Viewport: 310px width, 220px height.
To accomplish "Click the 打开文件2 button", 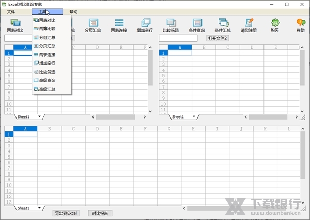I will 218,38.
